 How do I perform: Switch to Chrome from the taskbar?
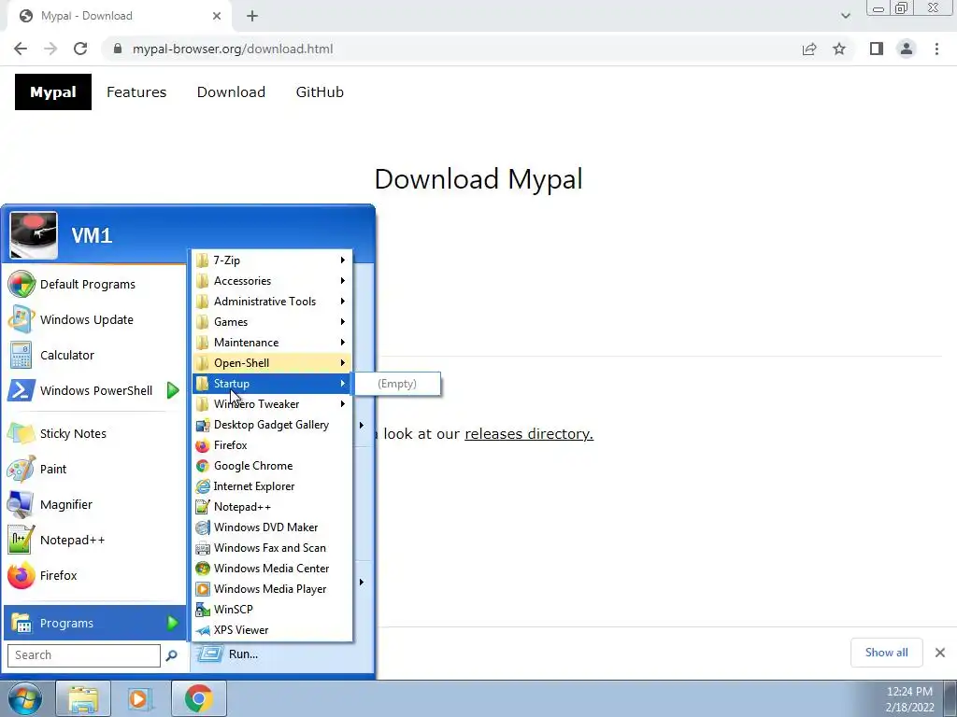click(x=198, y=698)
